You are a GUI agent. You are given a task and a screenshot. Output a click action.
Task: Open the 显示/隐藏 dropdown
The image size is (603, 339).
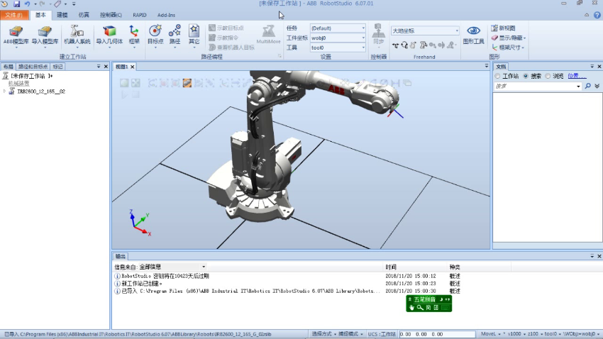click(509, 38)
